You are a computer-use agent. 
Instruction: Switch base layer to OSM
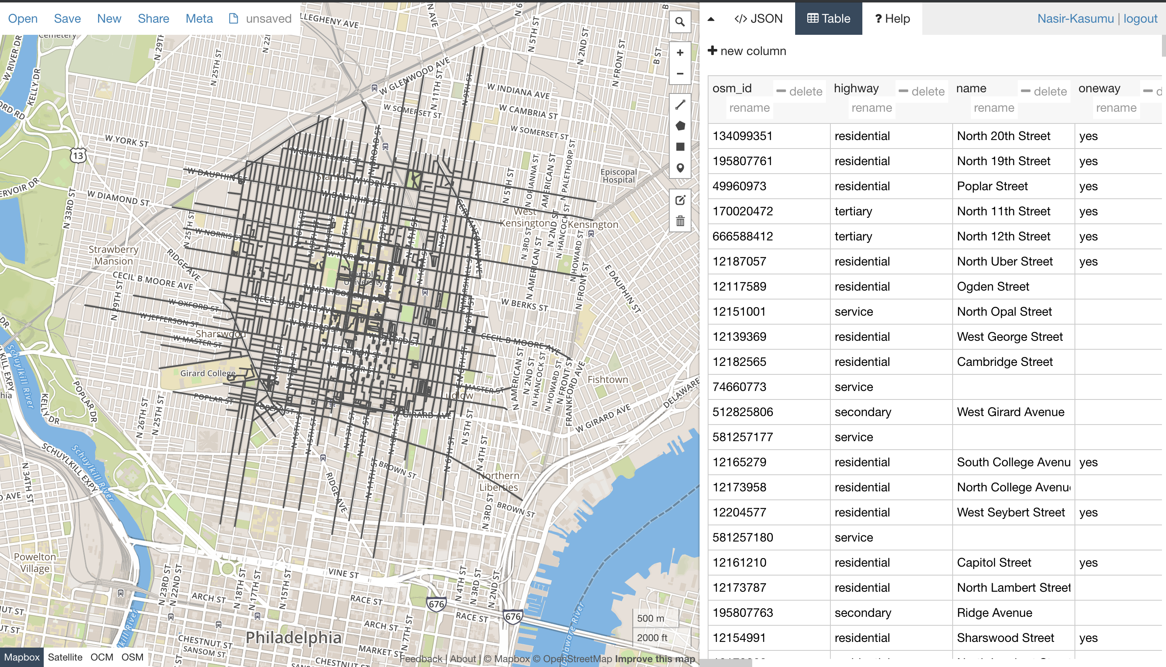click(x=132, y=657)
